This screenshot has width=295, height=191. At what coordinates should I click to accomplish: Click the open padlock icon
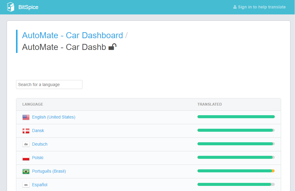(x=113, y=47)
